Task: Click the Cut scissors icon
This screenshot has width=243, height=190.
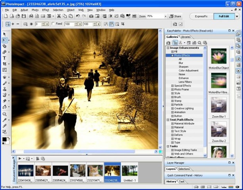Action: pos(59,16)
